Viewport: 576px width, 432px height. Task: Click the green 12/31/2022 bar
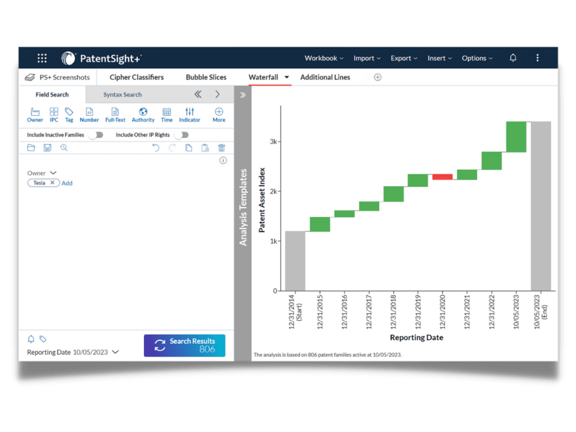(492, 160)
